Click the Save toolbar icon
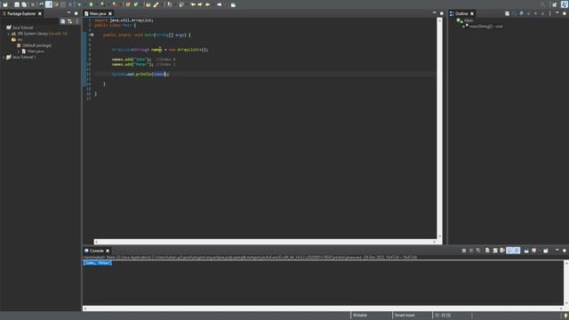Image resolution: width=569 pixels, height=320 pixels. (17, 4)
